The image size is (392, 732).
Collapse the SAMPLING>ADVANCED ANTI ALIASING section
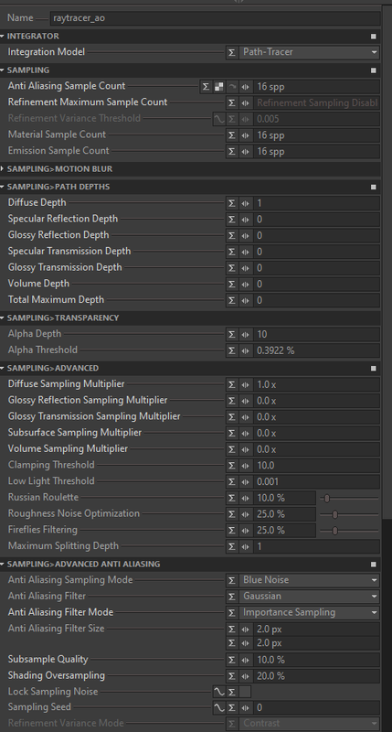click(3, 565)
